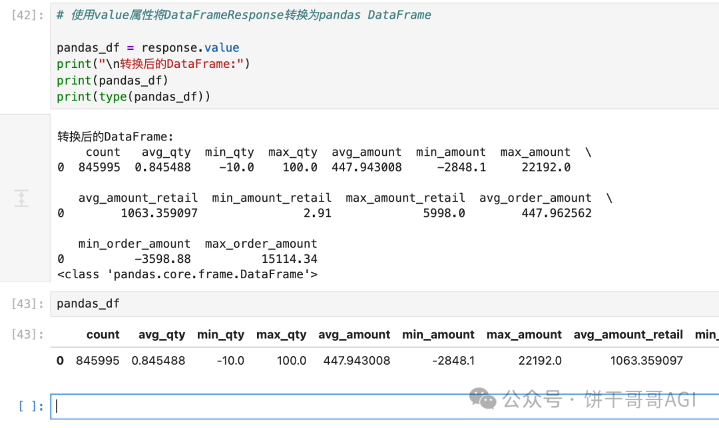
Task: Click the 'min_order_amount' label in printed output
Action: (x=134, y=244)
